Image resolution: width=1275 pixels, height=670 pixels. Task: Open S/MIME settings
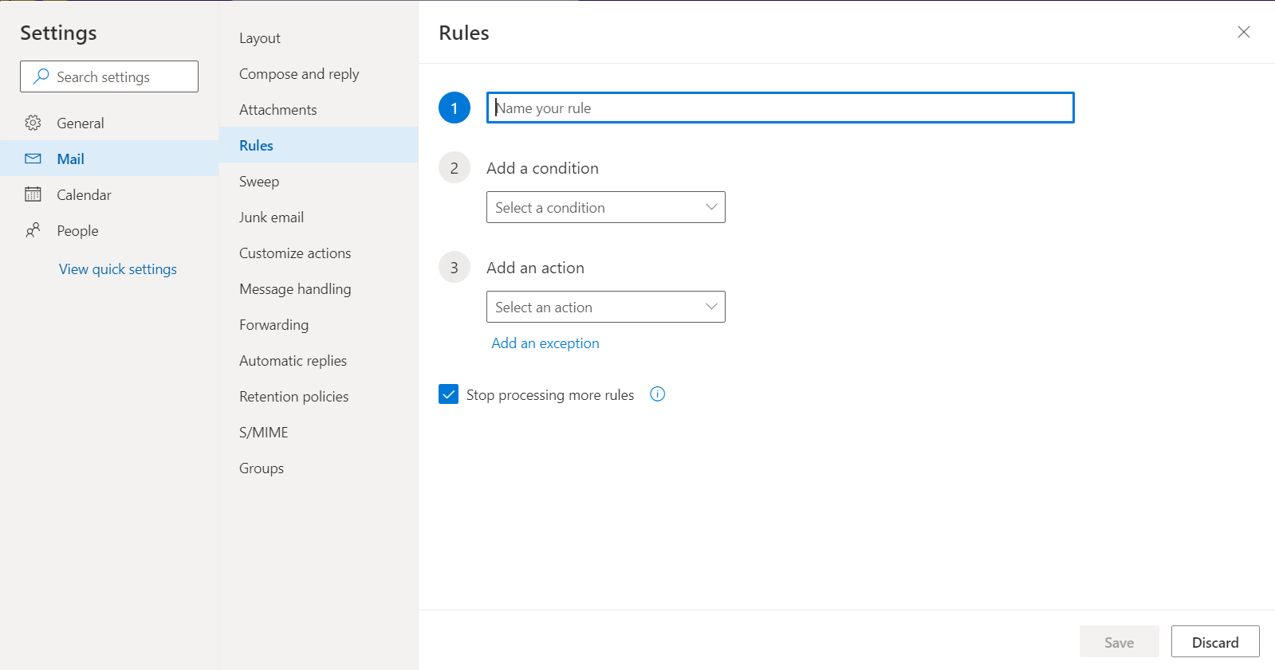tap(319, 433)
